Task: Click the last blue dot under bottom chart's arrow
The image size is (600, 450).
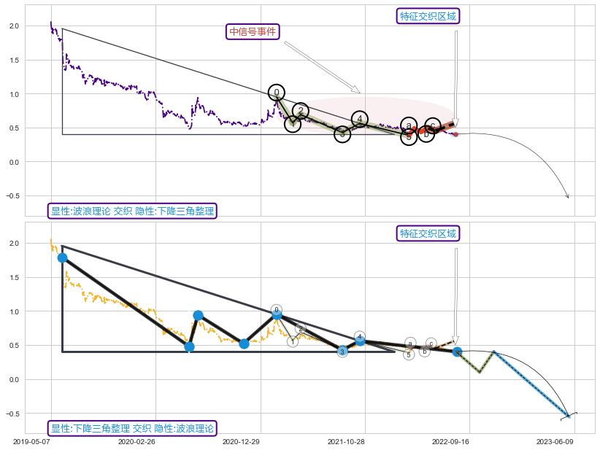Action: pos(457,352)
